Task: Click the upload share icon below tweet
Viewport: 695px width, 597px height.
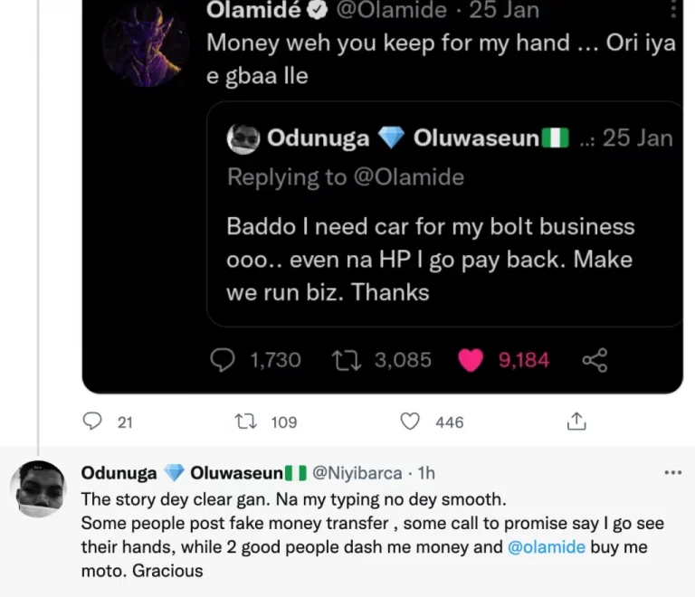Action: [x=576, y=421]
